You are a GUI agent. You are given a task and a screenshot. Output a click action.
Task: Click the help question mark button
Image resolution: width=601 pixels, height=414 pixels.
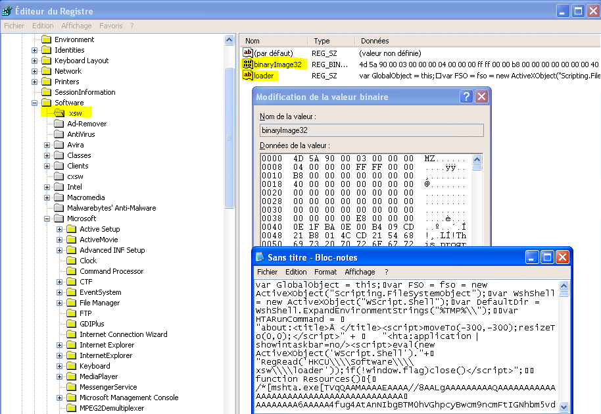click(466, 97)
